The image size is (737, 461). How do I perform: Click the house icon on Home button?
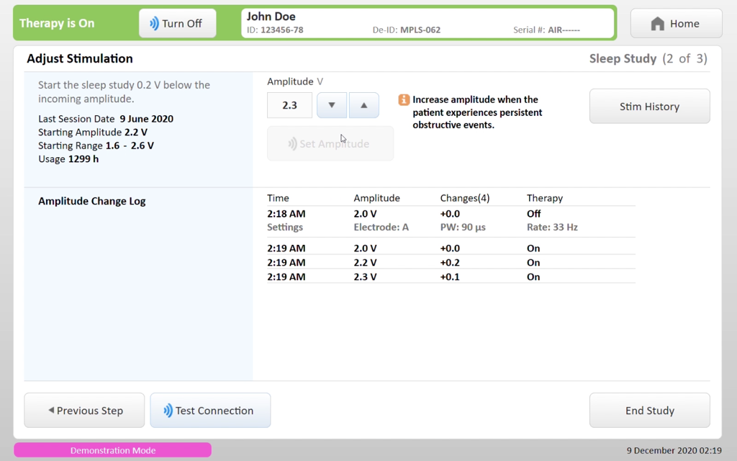(x=658, y=24)
